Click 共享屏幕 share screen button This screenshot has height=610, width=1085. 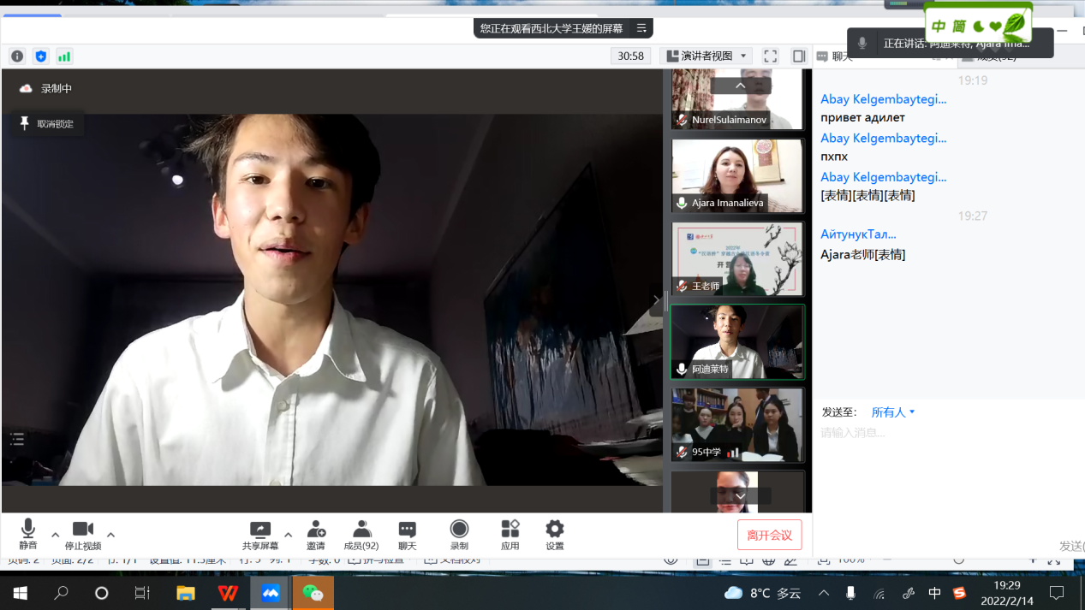pos(259,535)
